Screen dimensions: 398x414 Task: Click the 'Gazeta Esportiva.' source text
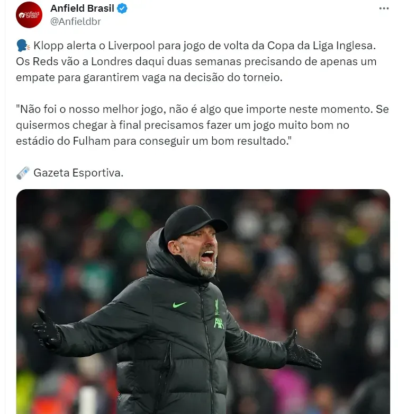[78, 173]
